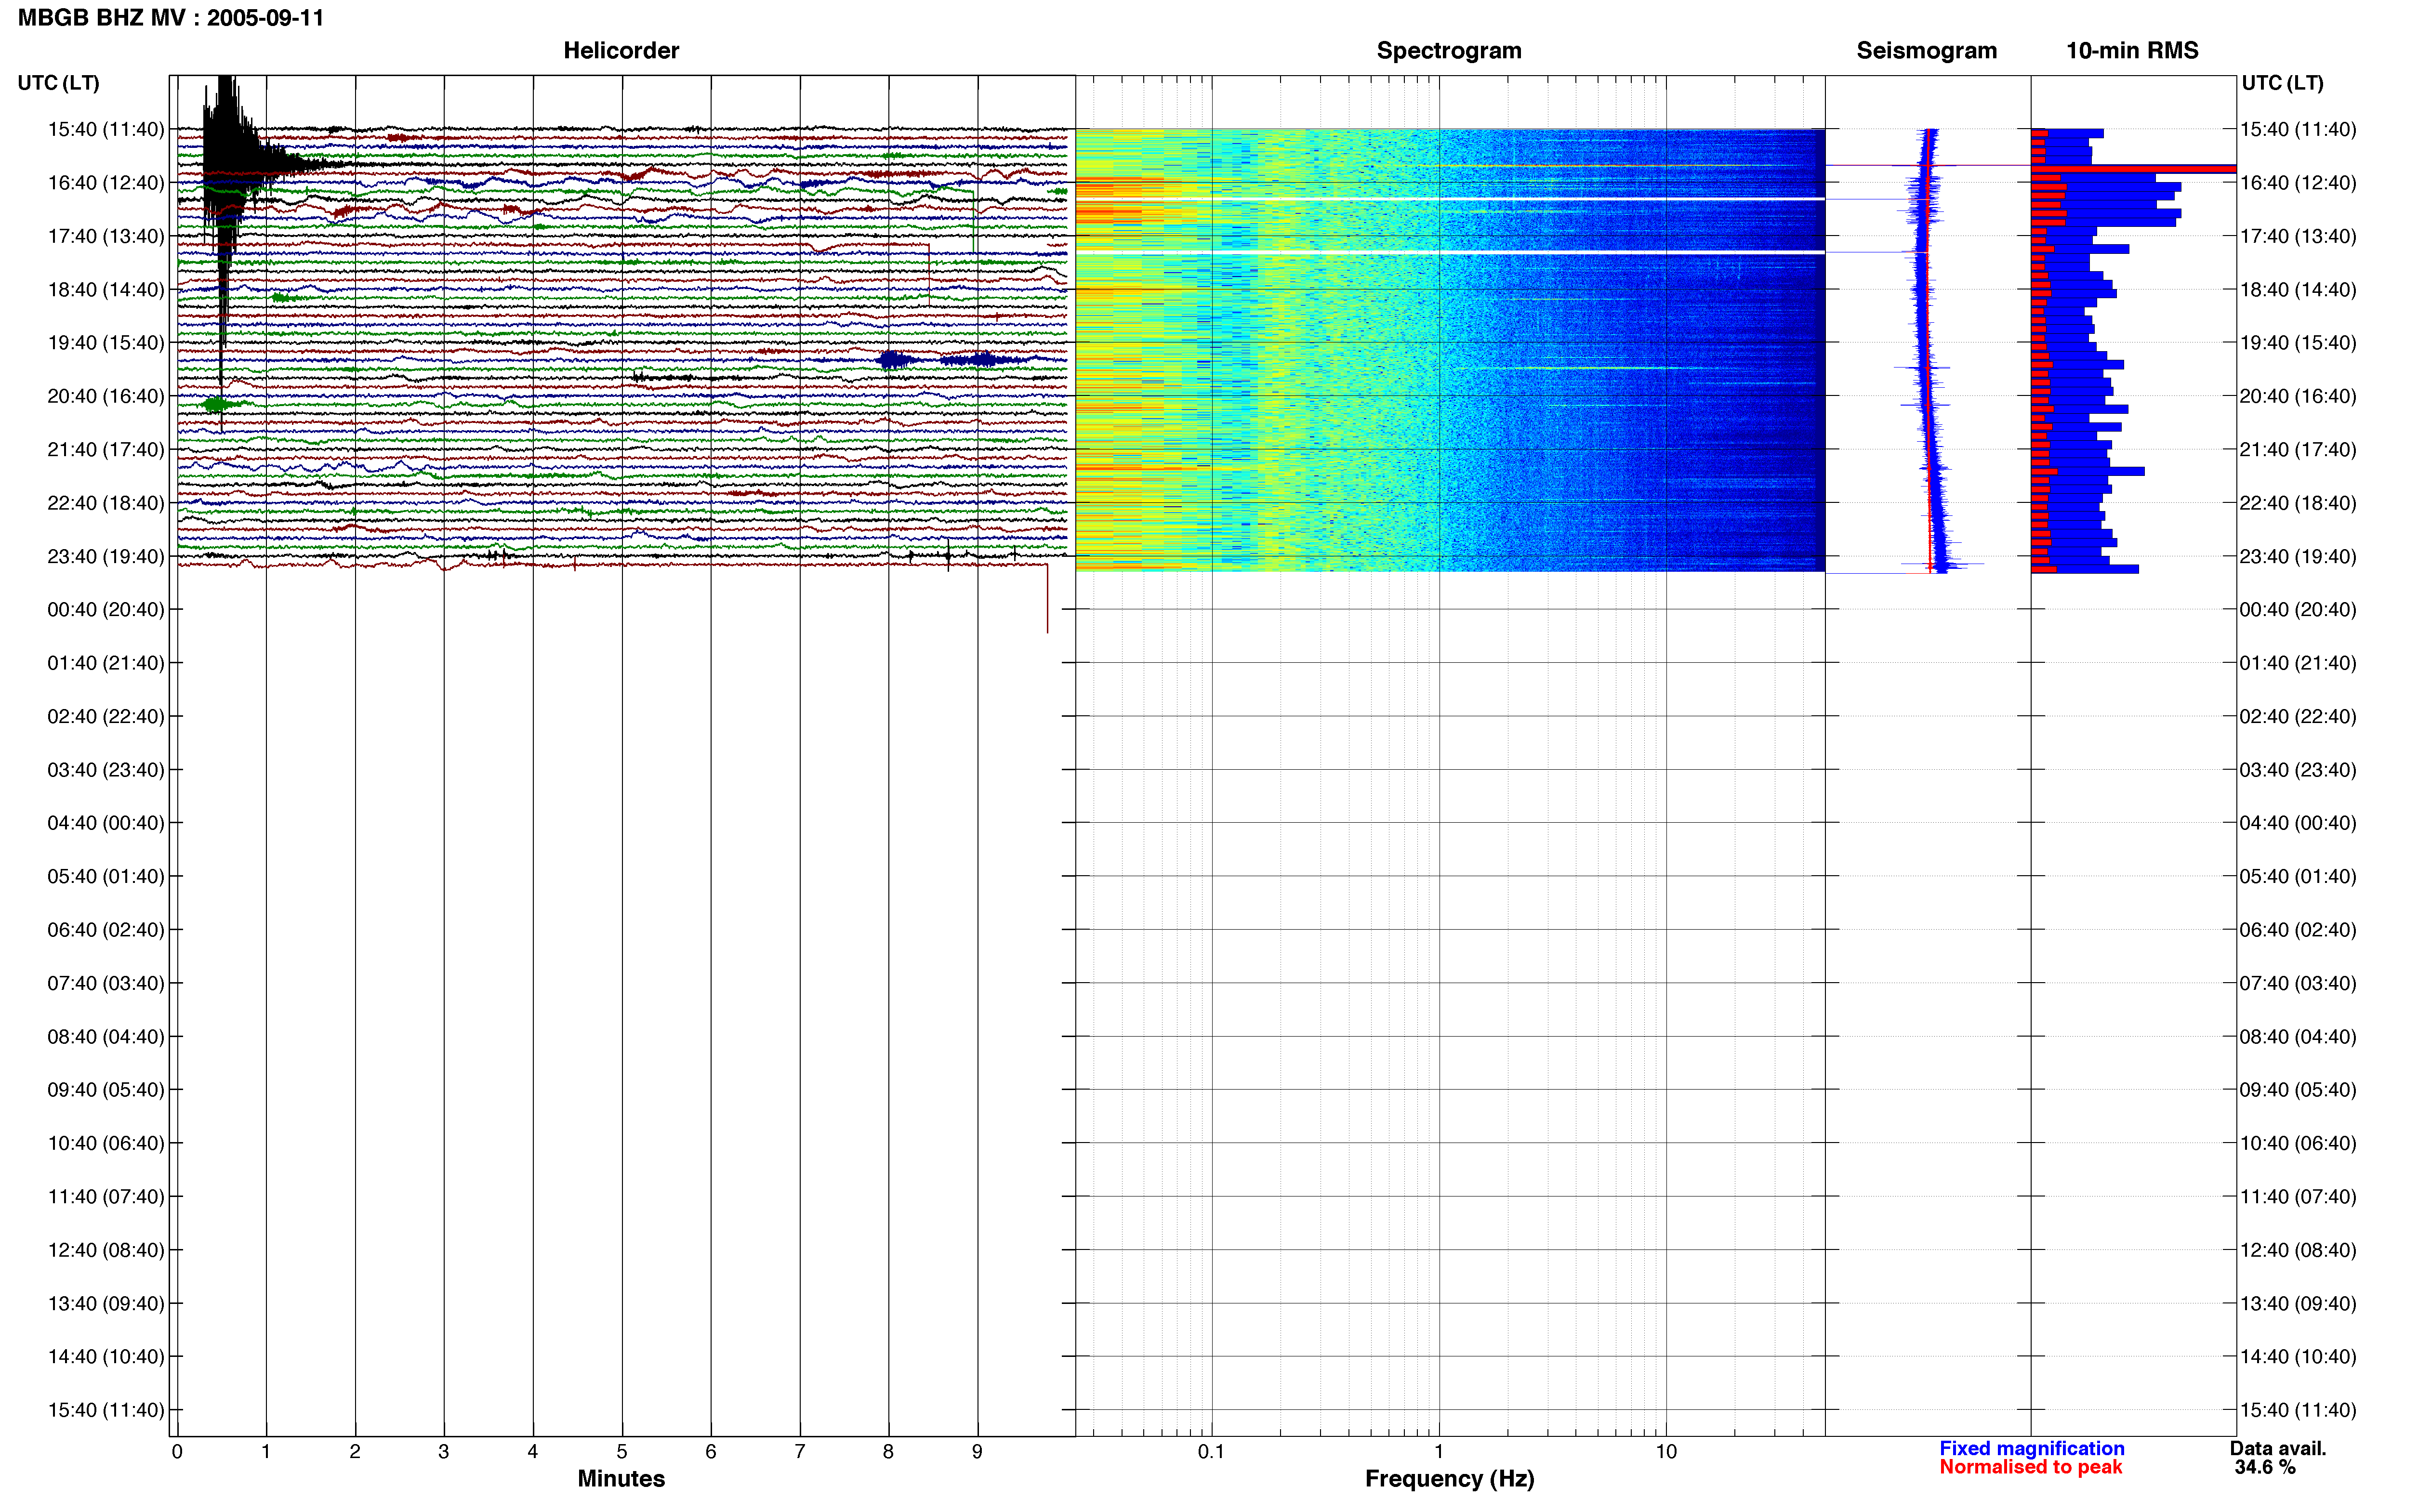The image size is (2418, 1512).
Task: Click left time label '13:40 (09:40)'
Action: pyautogui.click(x=106, y=1303)
